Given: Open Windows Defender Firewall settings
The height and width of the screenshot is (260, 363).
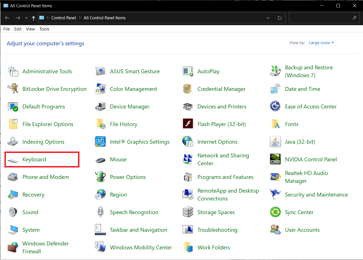Looking at the screenshot, I should point(45,247).
